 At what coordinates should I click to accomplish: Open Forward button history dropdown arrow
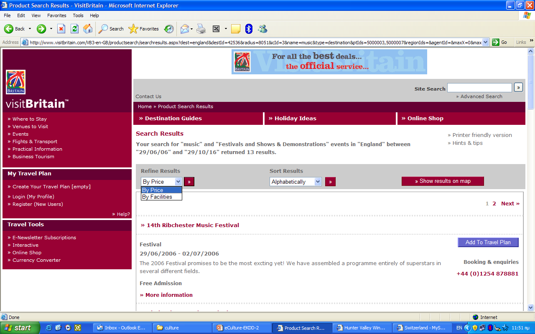[51, 29]
